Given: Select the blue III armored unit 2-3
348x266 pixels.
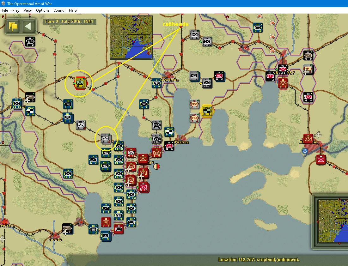Looking at the screenshot, I should pos(131,222).
